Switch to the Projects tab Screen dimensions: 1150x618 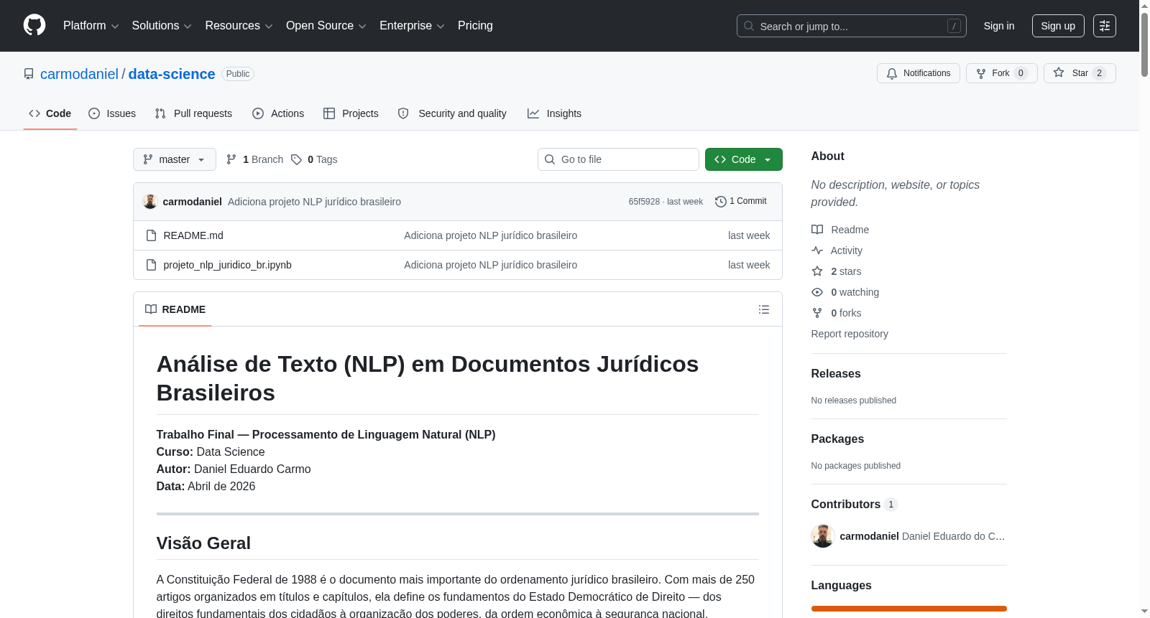351,113
